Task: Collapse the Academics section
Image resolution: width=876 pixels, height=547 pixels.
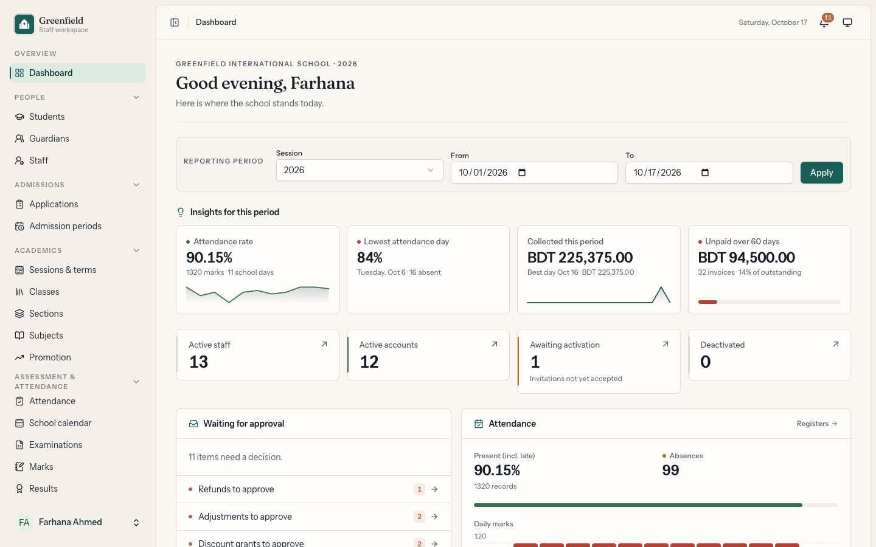Action: click(136, 250)
